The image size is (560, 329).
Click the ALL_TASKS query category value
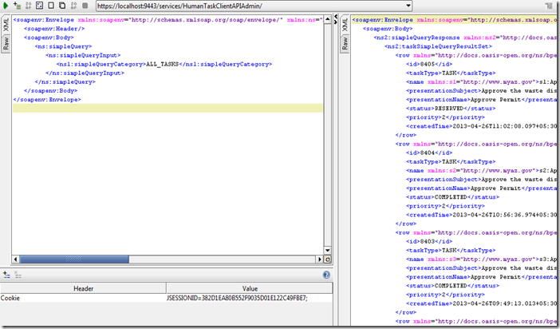tap(162, 64)
